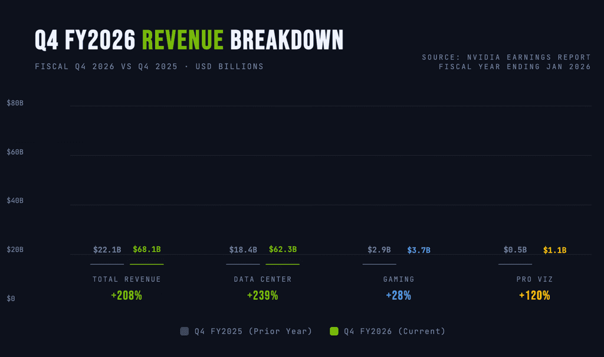Click the GAMING category label
Image resolution: width=604 pixels, height=357 pixels.
click(x=399, y=279)
